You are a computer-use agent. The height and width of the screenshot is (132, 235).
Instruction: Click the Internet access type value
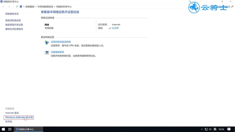coord(116,24)
